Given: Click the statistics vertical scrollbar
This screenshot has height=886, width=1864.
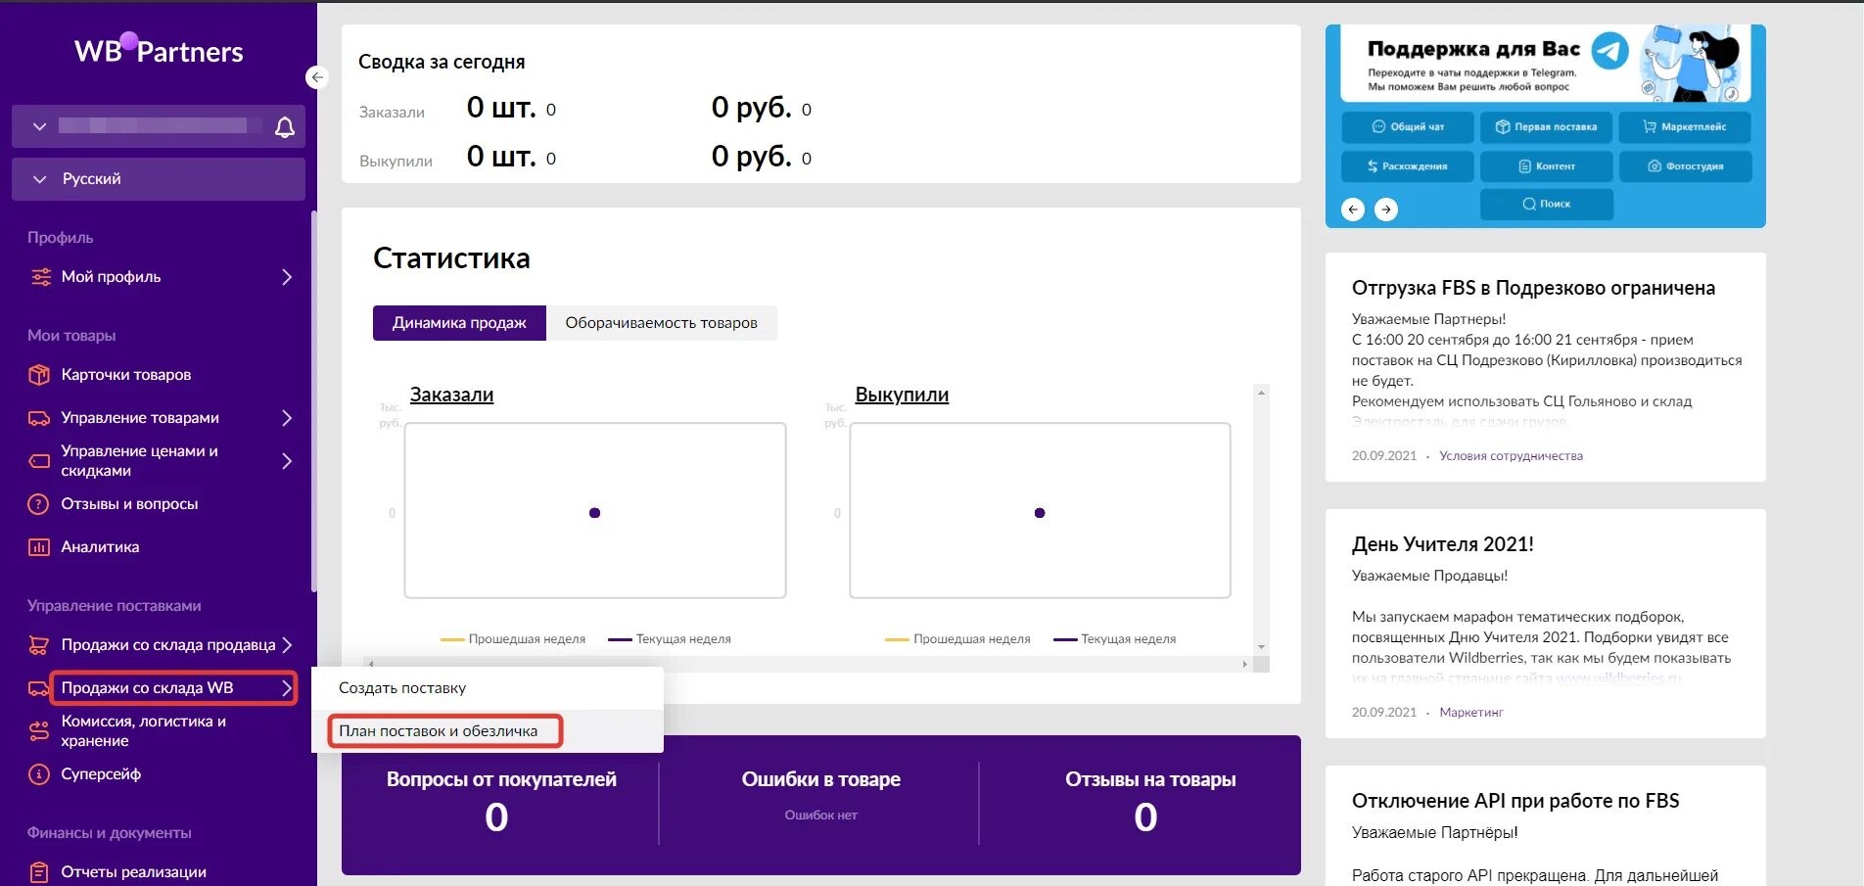Looking at the screenshot, I should pos(1261,519).
